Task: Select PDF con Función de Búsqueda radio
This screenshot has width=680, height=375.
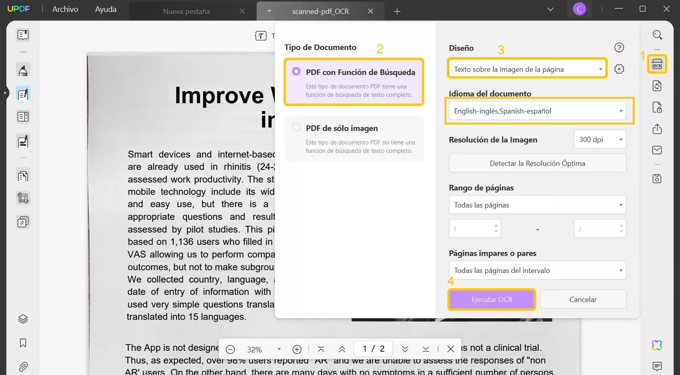Action: click(x=296, y=71)
